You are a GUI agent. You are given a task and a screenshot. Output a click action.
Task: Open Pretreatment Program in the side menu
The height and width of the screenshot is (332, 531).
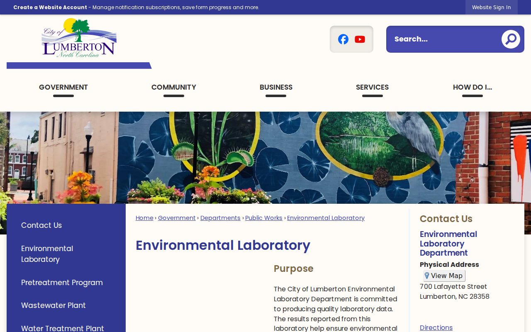click(x=62, y=283)
